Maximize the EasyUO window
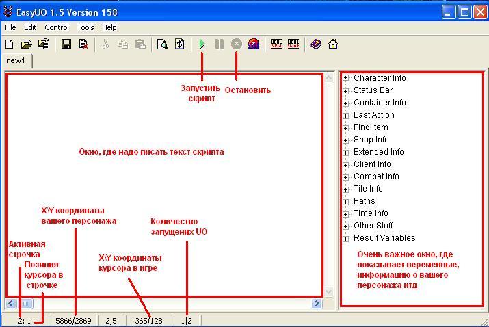Screen dimensions: 489x327 point(464,12)
